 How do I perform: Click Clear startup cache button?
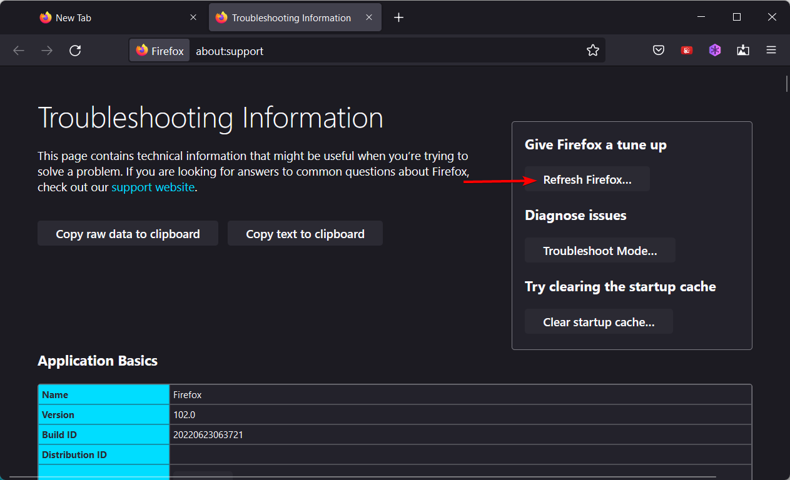pyautogui.click(x=599, y=322)
